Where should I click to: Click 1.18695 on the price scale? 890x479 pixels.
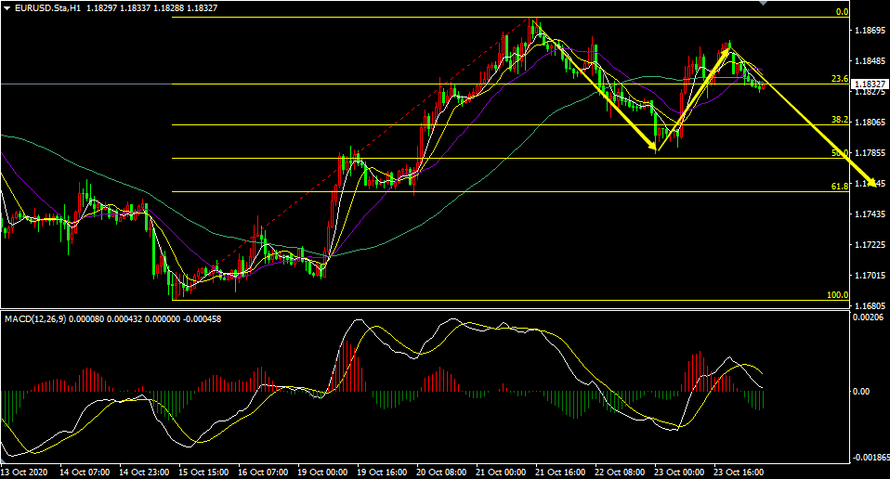(x=870, y=30)
